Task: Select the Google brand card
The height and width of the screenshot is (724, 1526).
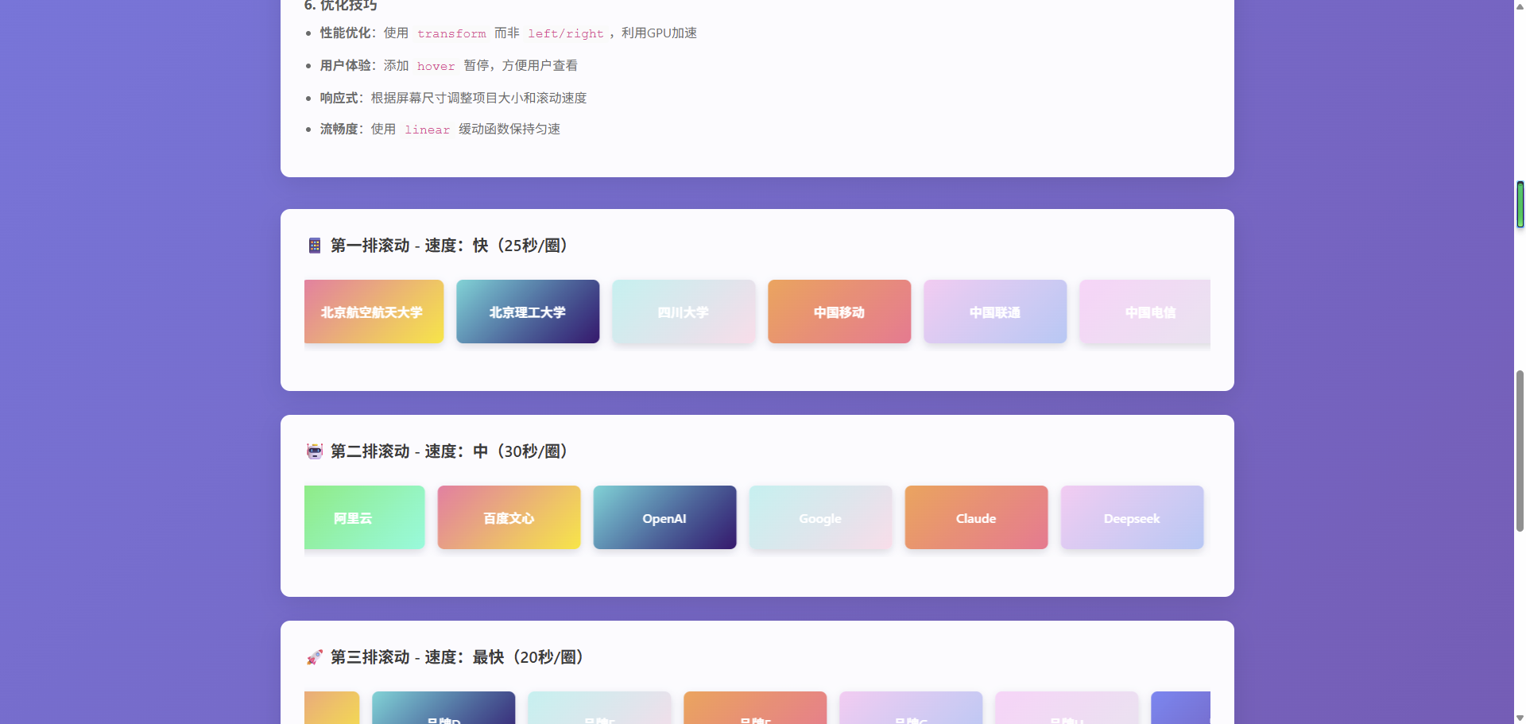Action: pos(819,517)
